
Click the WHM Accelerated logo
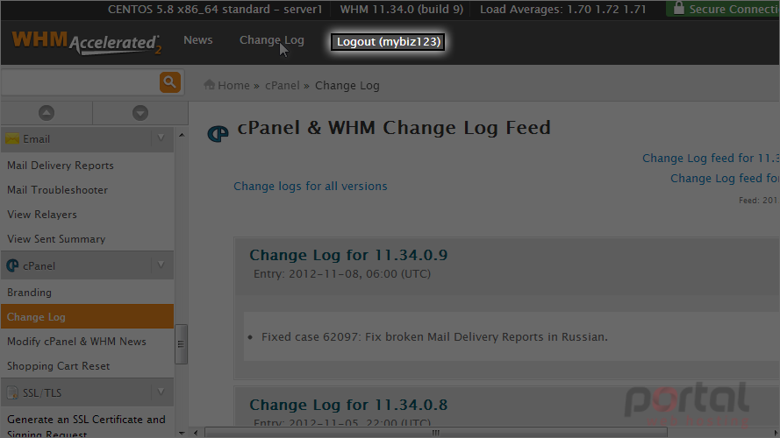(87, 42)
